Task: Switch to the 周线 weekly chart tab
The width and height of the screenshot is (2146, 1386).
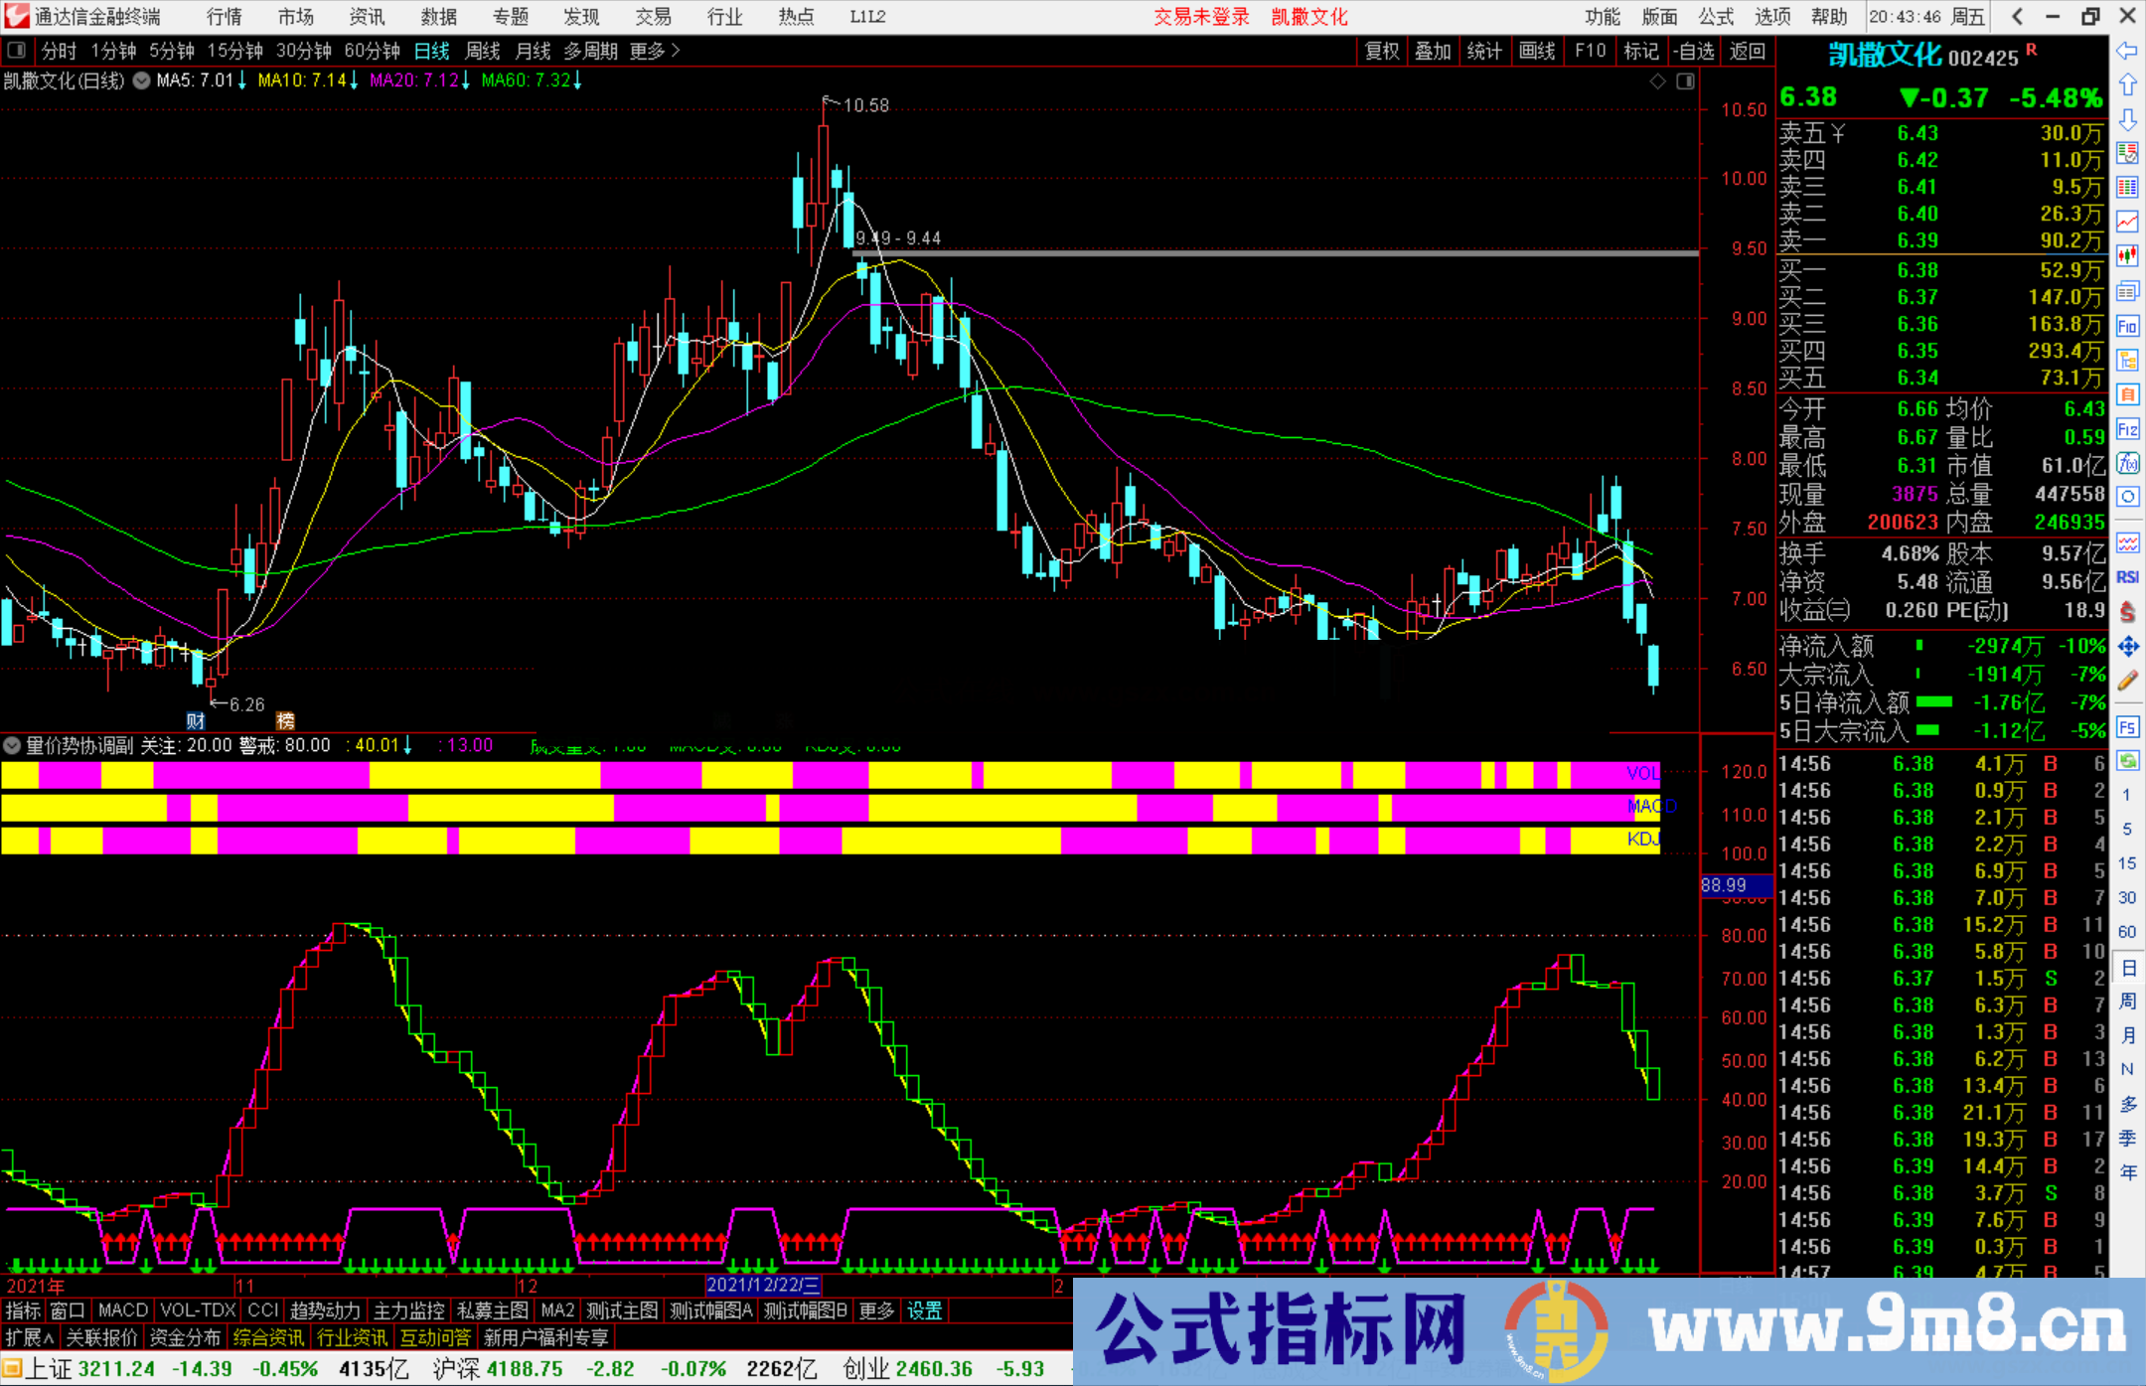Action: 482,51
